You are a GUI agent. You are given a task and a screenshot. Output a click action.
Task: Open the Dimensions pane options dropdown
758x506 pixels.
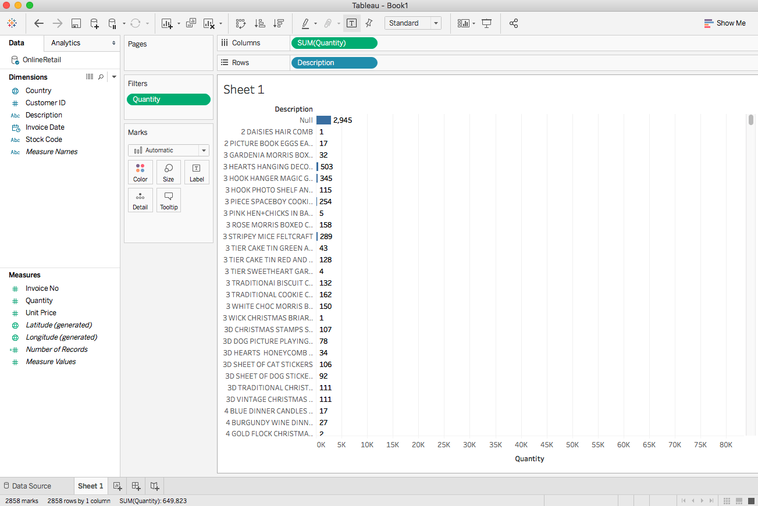114,77
